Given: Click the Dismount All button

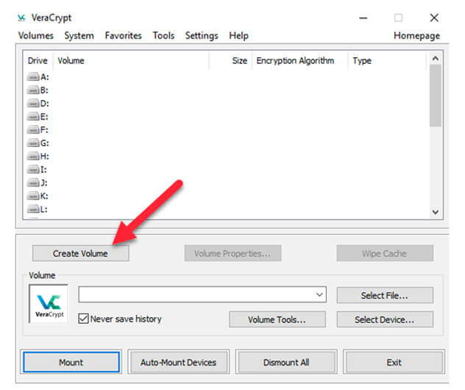Looking at the screenshot, I should pyautogui.click(x=286, y=362).
